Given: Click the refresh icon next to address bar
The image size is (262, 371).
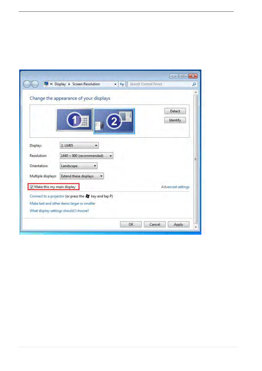Looking at the screenshot, I should click(122, 84).
